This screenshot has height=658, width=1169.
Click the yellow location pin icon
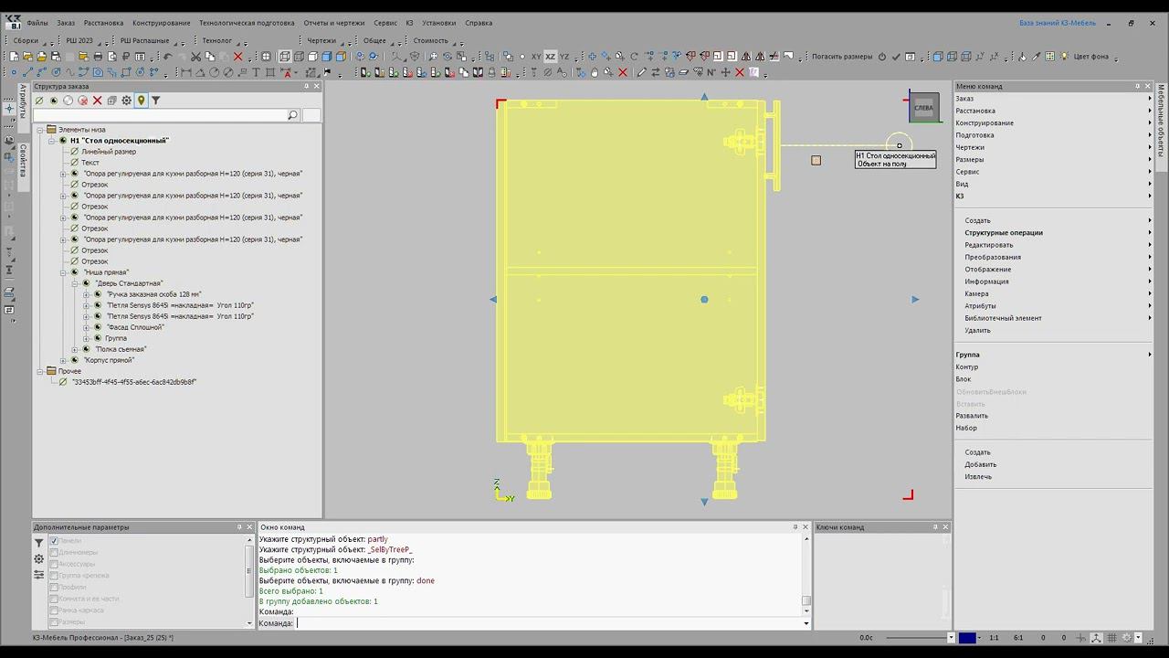(x=141, y=101)
